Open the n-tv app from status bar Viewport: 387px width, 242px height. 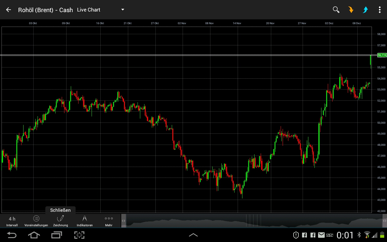point(330,235)
